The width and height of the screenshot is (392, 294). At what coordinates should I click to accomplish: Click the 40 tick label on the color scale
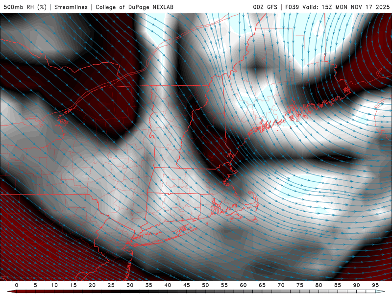tap(168, 285)
